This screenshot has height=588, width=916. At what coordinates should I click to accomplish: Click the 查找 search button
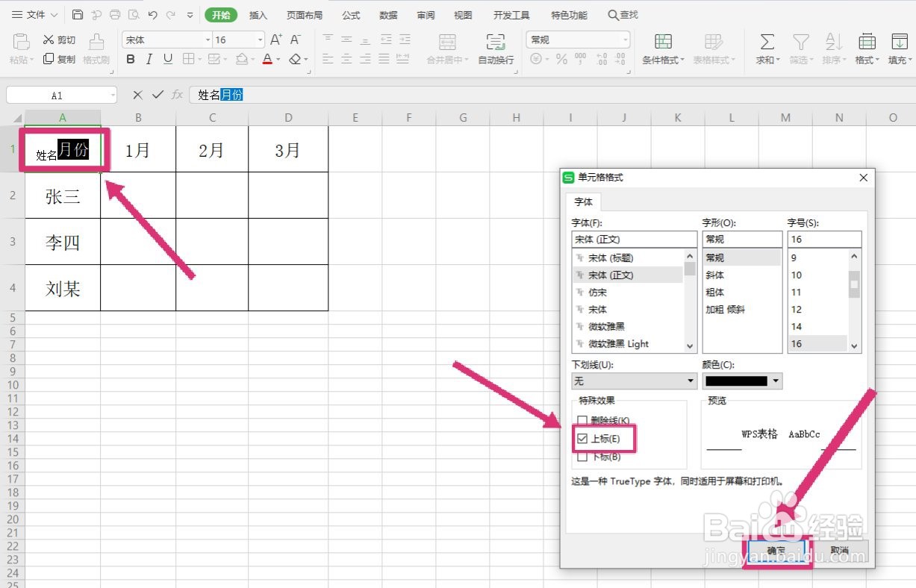[x=623, y=15]
